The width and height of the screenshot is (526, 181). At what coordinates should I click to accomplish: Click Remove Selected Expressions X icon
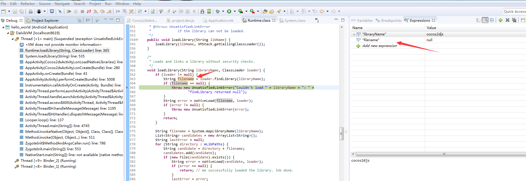[x=507, y=20]
